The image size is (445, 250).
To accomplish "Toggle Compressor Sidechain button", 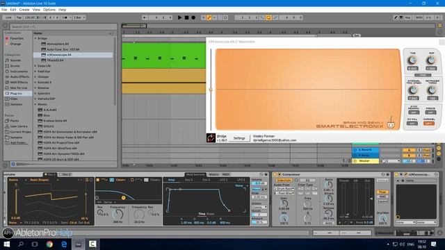I will pos(284,181).
